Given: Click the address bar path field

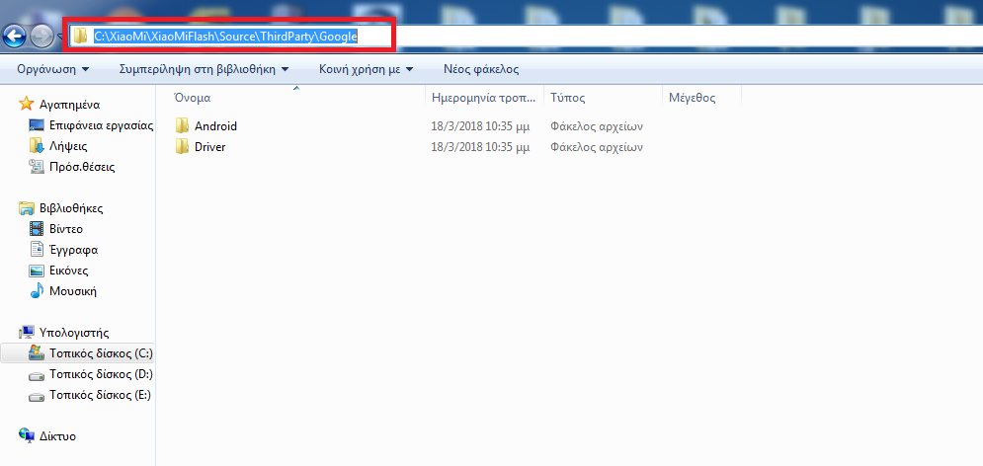Looking at the screenshot, I should pyautogui.click(x=526, y=37).
